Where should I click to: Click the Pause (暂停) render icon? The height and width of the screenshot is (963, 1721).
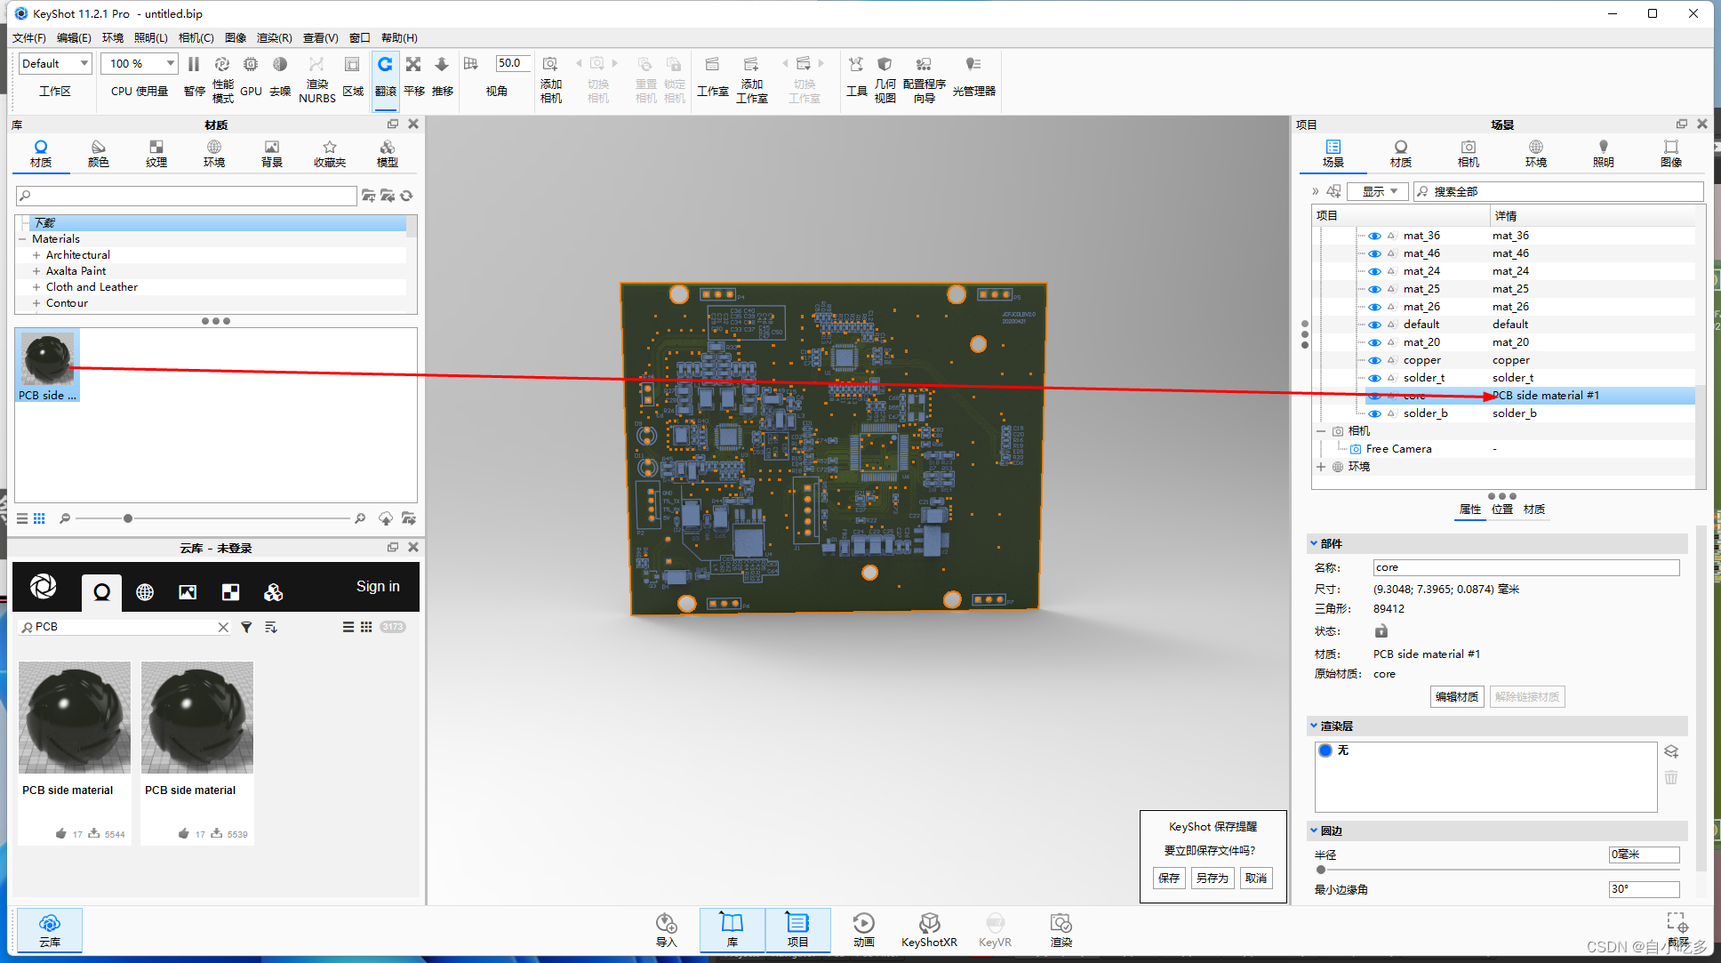(x=193, y=65)
